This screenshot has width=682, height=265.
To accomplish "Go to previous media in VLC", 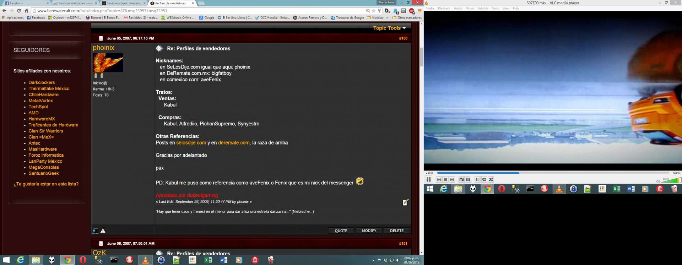I will (439, 180).
